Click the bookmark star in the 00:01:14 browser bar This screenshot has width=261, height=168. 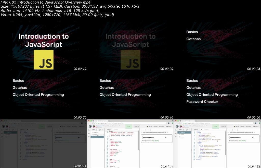[x=167, y=123]
